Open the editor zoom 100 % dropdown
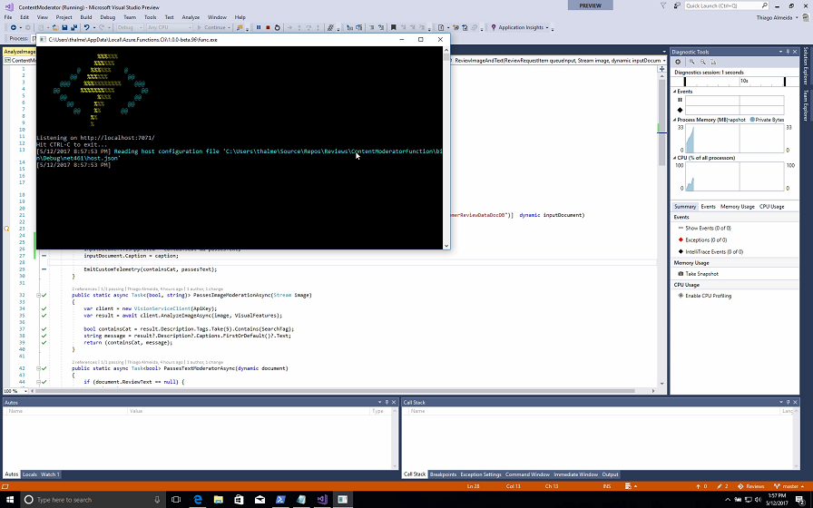This screenshot has width=813, height=508. coord(15,391)
